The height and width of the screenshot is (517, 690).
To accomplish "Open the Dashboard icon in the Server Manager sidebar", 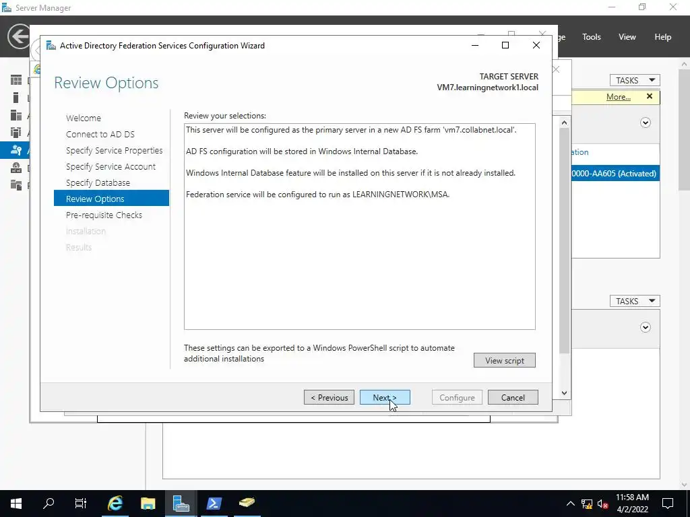I will 16,80.
